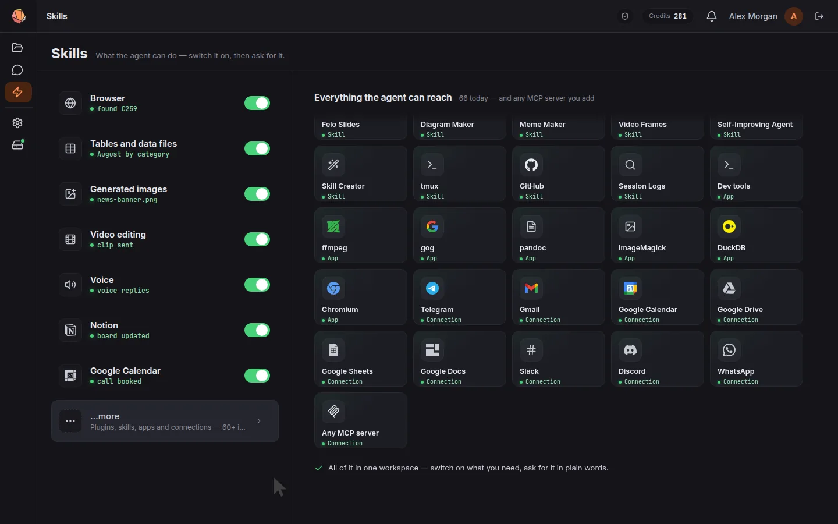Click the Google Sheets icon in grid
The width and height of the screenshot is (838, 524).
[x=333, y=350]
